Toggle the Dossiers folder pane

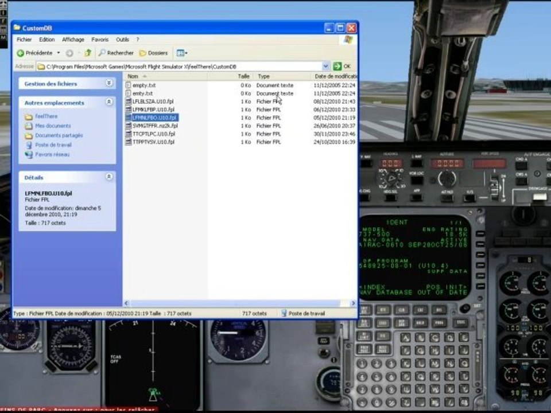click(x=154, y=53)
